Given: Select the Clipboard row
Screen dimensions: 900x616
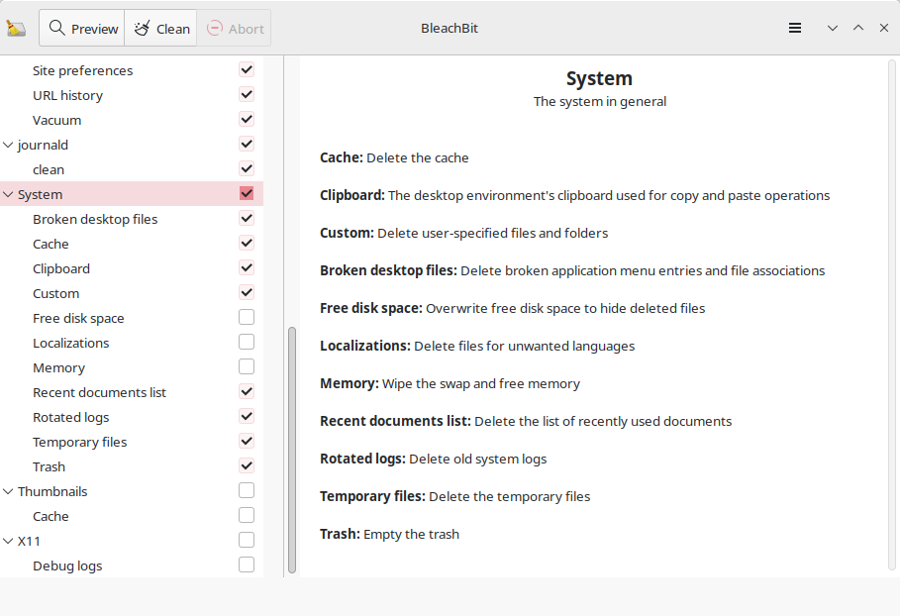Looking at the screenshot, I should coord(132,268).
